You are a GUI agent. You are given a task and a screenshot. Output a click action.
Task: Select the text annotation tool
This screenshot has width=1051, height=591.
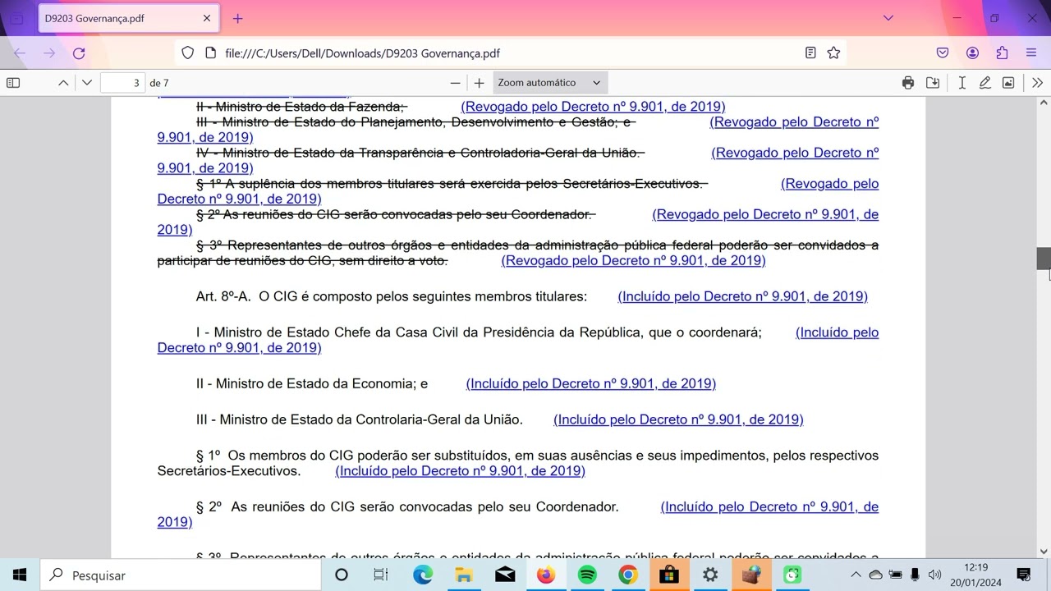962,83
